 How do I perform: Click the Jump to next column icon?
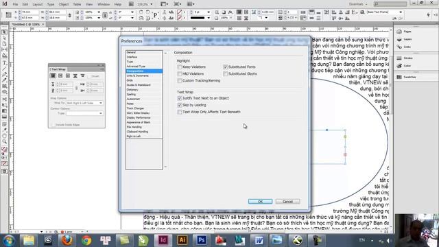[82, 76]
